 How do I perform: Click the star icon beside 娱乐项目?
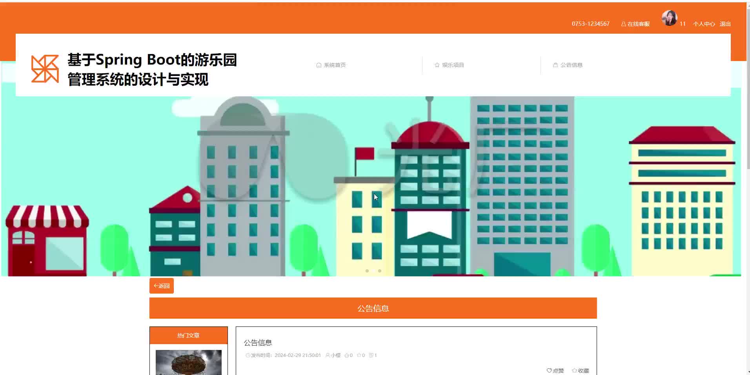pos(437,65)
